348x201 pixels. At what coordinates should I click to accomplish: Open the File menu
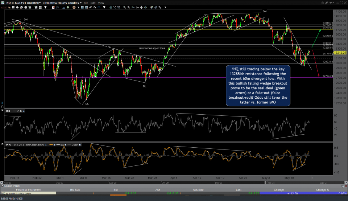coord(86,3)
